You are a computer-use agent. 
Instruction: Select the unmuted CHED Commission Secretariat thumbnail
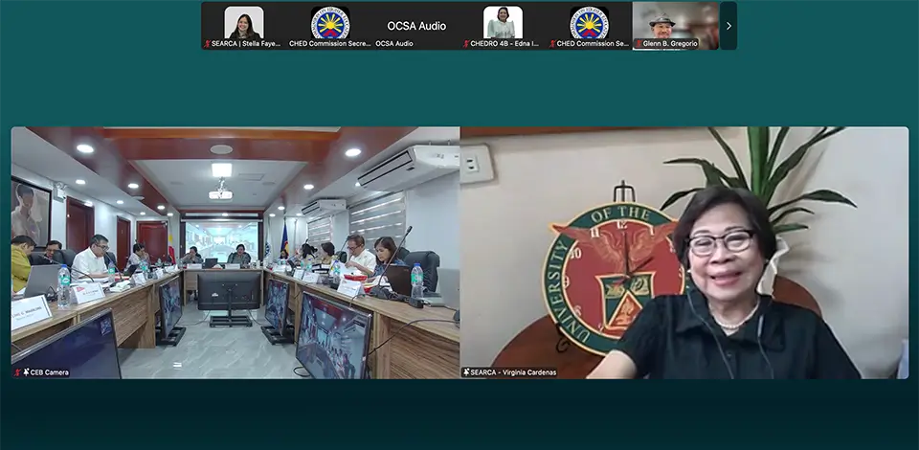click(x=330, y=23)
